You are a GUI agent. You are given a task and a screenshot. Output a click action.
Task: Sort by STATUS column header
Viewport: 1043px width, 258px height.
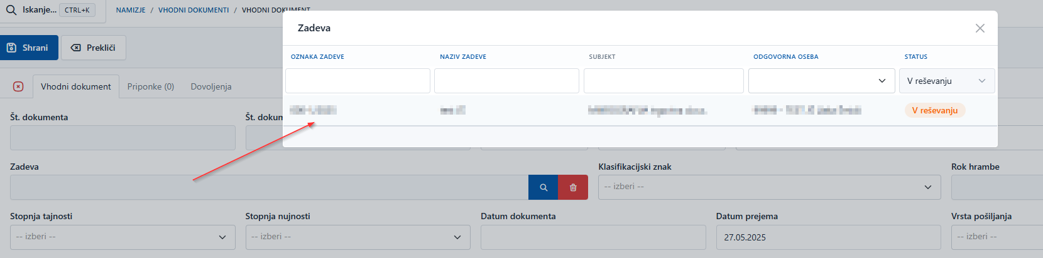916,56
